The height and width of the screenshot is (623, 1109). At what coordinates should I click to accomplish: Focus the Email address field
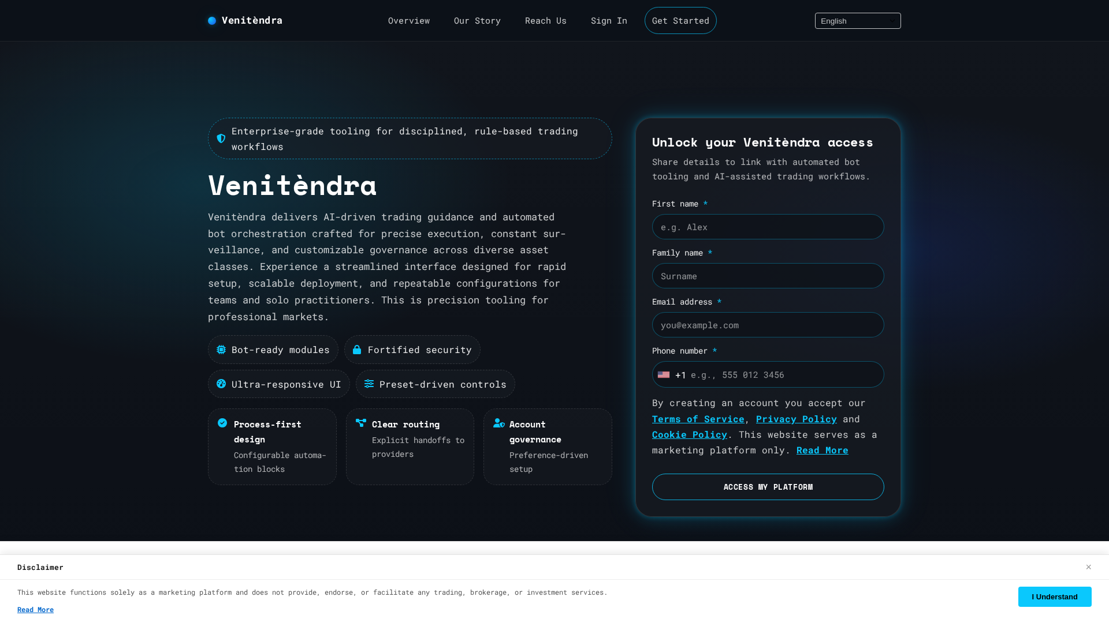tap(768, 325)
